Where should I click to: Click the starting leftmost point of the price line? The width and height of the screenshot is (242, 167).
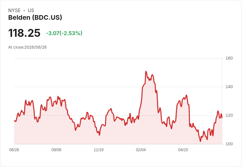tap(14, 121)
